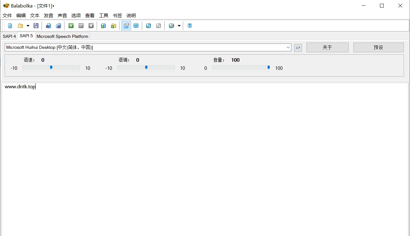Viewport: 410px width, 236px height.
Task: Switch to Microsoft Speech Platform tab
Action: point(62,36)
